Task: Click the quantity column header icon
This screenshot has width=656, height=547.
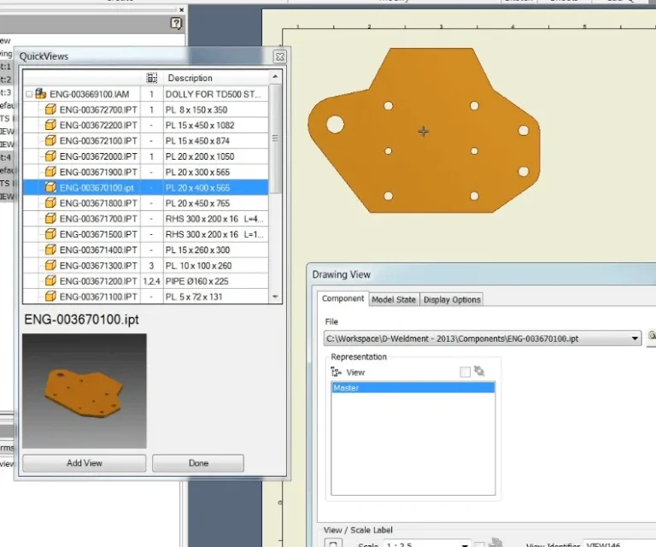Action: click(151, 78)
